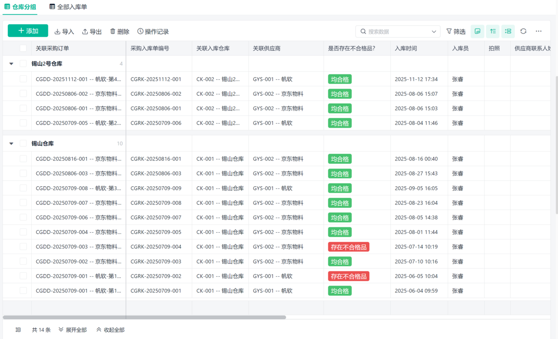Click the refresh data icon
This screenshot has width=558, height=339.
coord(524,31)
